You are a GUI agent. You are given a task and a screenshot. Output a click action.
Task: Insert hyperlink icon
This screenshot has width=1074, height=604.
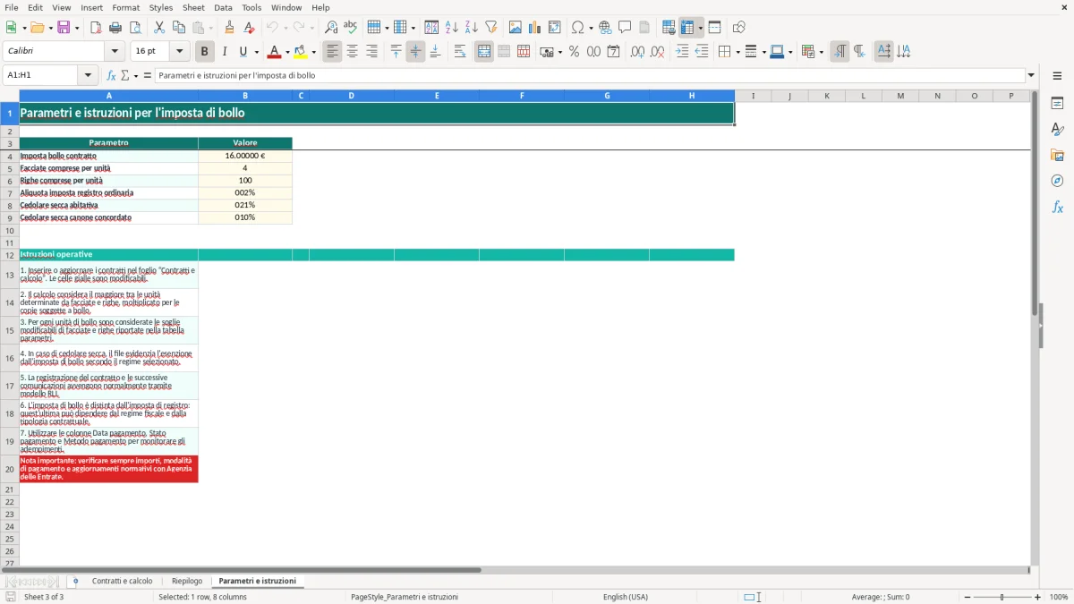pos(605,28)
